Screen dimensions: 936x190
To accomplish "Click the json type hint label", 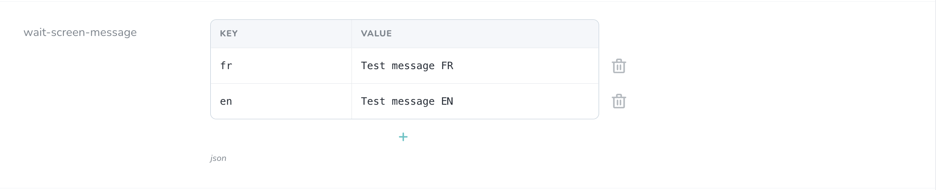I will point(218,158).
